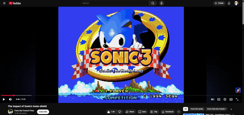Image resolution: width=244 pixels, height=115 pixels.
Task: Go to YouTube home via logo
Action: 15,3
